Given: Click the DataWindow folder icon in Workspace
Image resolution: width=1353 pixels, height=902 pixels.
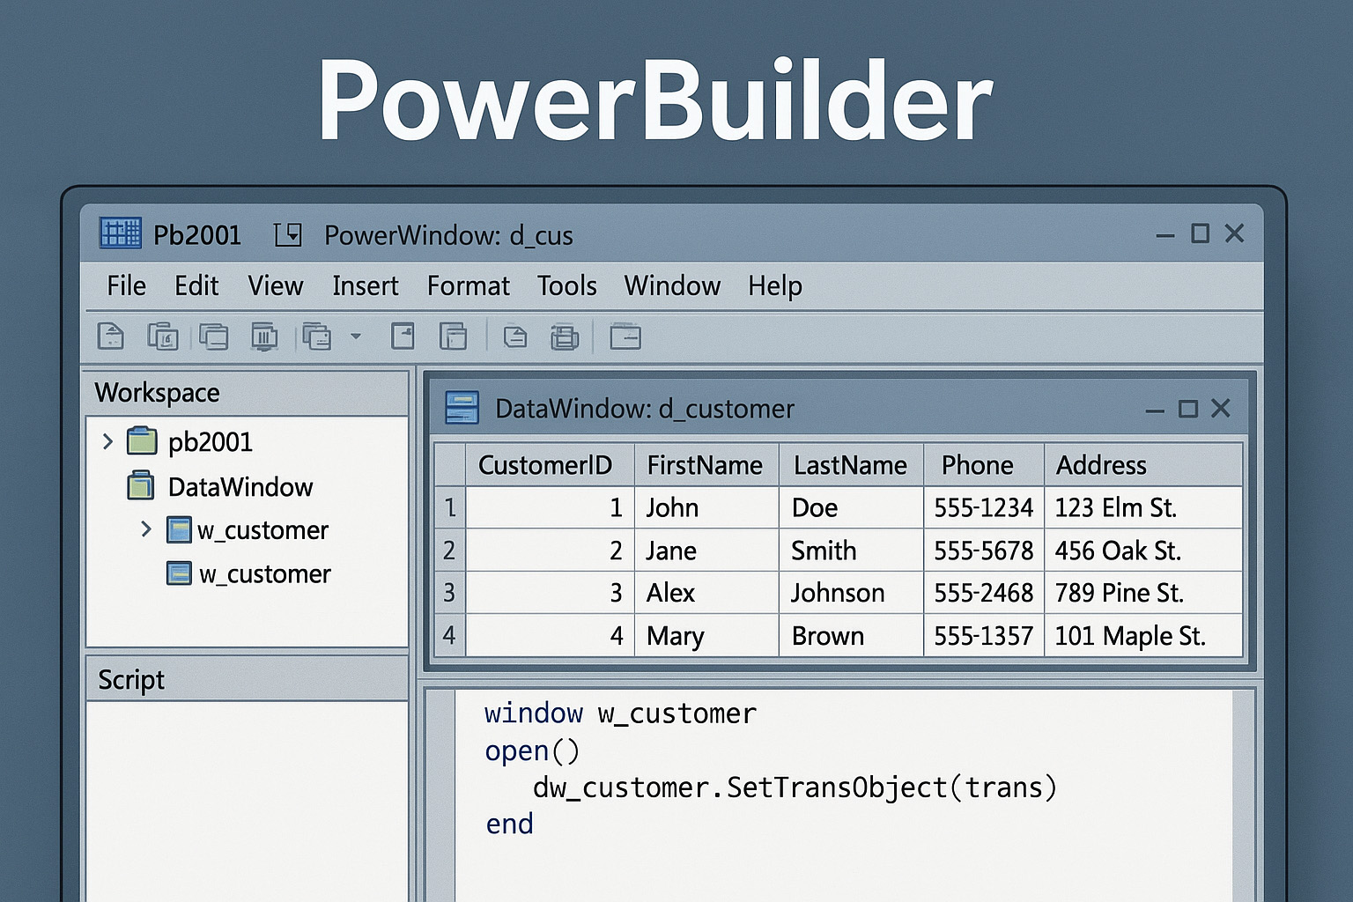Looking at the screenshot, I should pos(141,485).
